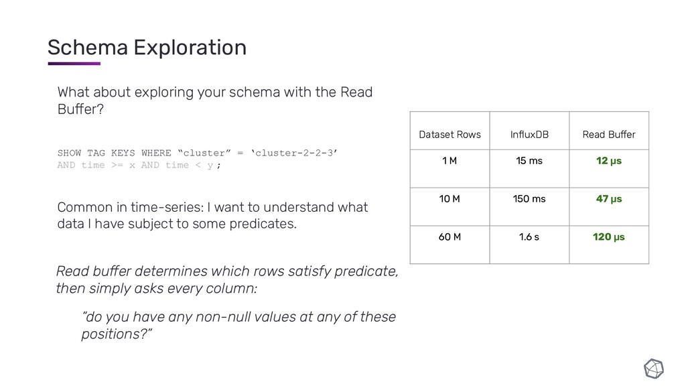Select the Dataset Rows column header

pyautogui.click(x=450, y=131)
